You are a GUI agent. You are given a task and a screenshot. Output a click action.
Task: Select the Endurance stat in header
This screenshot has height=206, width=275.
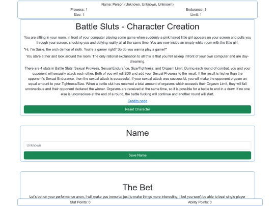click(196, 10)
